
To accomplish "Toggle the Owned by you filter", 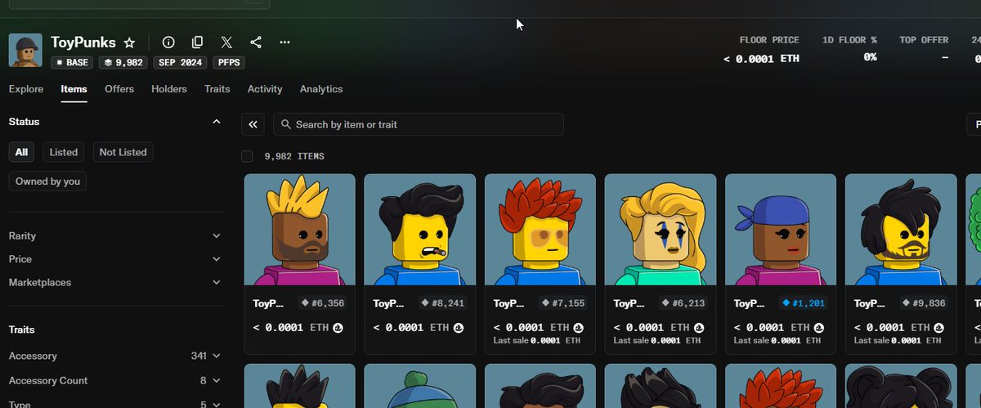I will (x=48, y=182).
